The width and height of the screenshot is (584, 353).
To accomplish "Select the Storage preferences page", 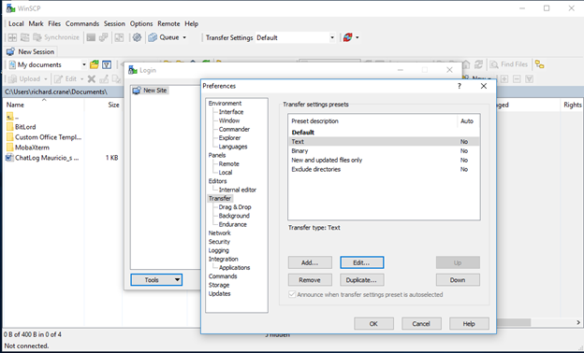I will [x=219, y=285].
